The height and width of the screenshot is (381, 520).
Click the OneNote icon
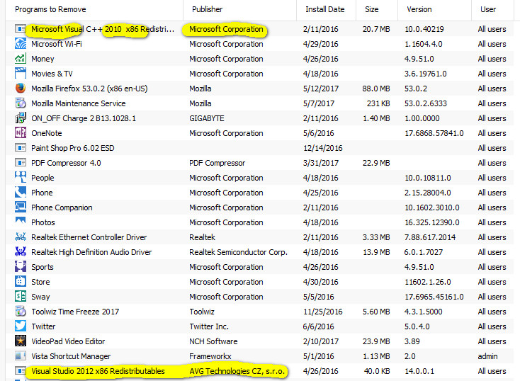click(x=21, y=133)
